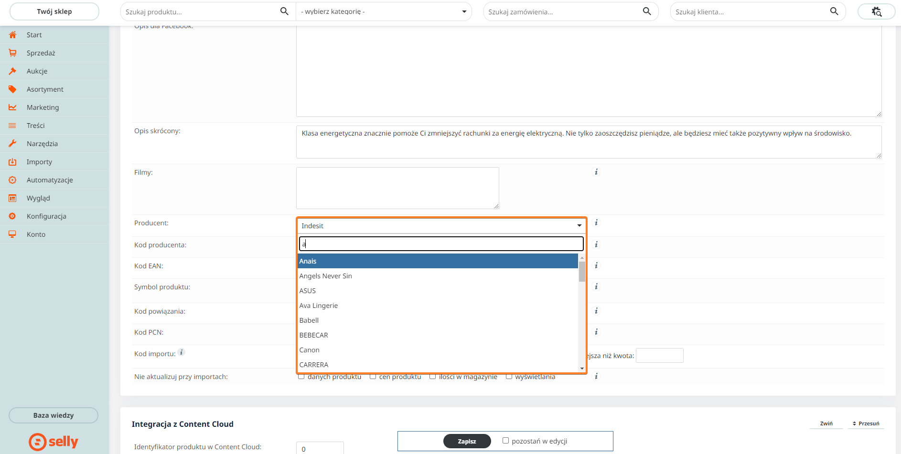Screen dimensions: 901x454
Task: Click the info icon beside Filmy field
Action: click(596, 172)
